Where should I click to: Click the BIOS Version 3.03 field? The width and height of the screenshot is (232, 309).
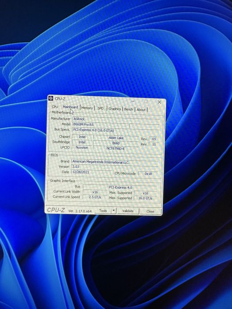(115, 167)
